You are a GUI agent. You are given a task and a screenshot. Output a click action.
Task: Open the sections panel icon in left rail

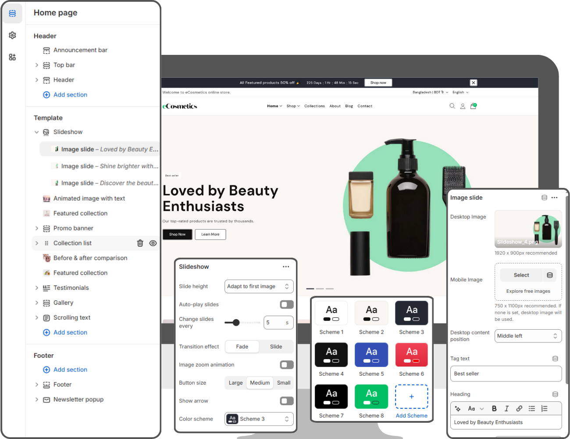point(12,14)
